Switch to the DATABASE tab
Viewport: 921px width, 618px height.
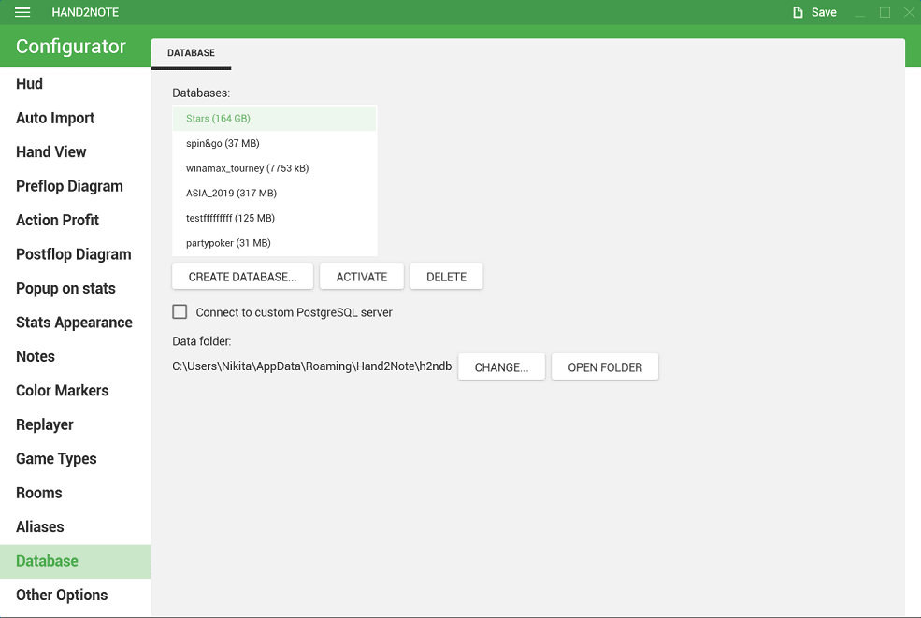(x=191, y=53)
